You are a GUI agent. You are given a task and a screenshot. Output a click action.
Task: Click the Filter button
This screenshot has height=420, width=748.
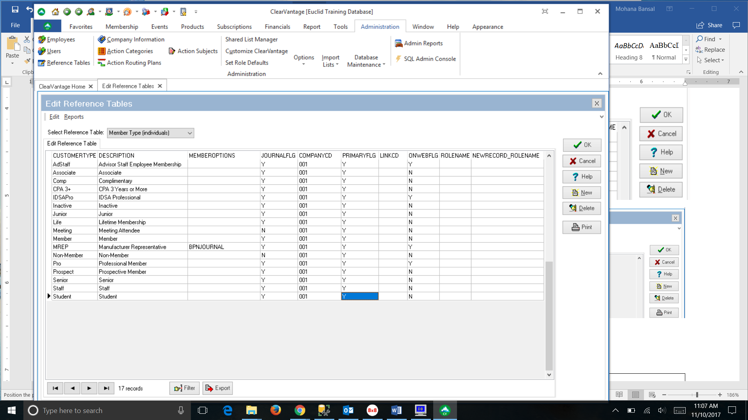(185, 388)
